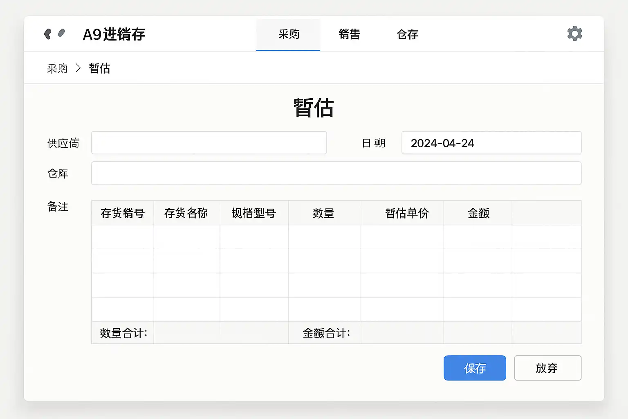Select the 数量 column header
This screenshot has height=419, width=628.
click(324, 213)
